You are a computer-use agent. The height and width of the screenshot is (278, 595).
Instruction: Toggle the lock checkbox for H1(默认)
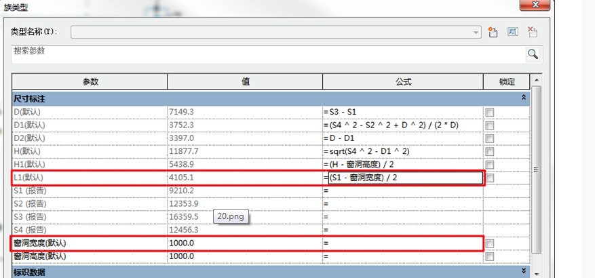pos(490,165)
